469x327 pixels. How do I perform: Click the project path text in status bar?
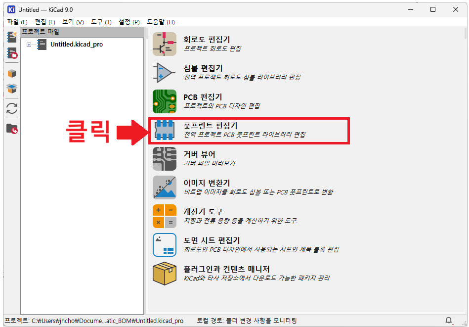(x=94, y=321)
